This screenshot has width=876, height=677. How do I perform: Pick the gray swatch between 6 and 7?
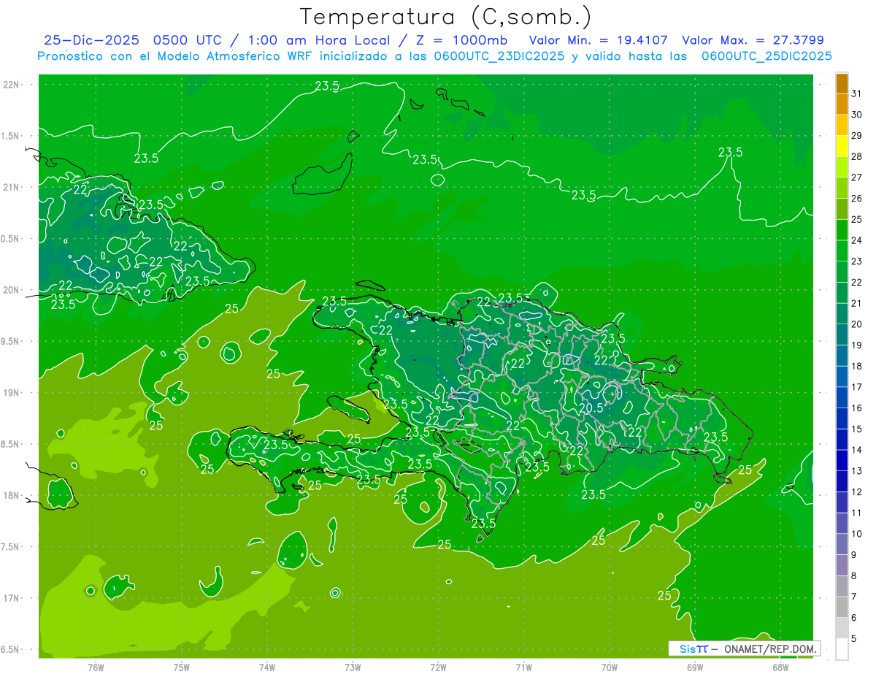click(842, 608)
